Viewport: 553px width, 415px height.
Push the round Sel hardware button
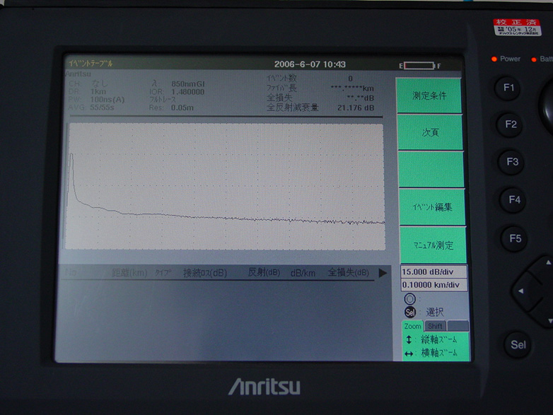tap(518, 345)
